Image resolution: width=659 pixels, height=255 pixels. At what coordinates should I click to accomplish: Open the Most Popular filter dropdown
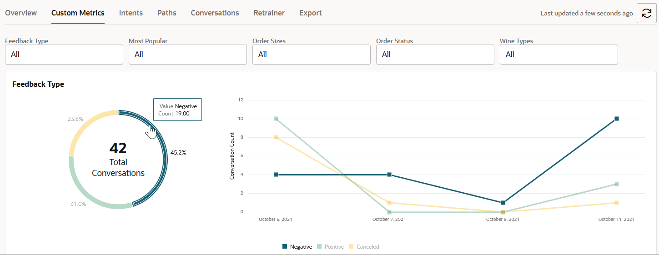(x=188, y=55)
